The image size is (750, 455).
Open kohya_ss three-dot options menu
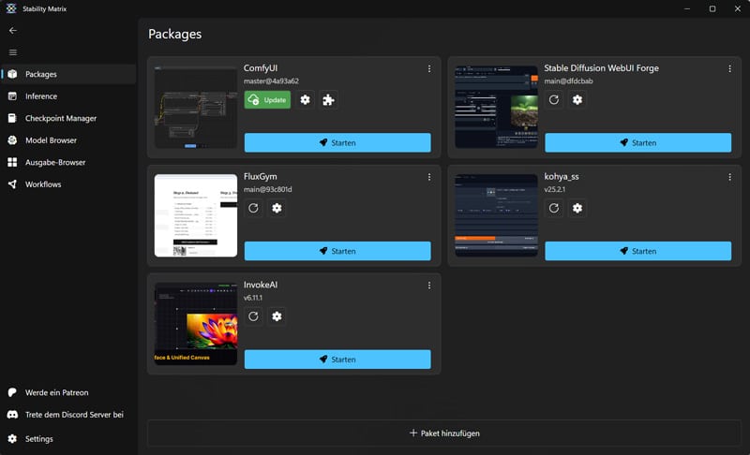pyautogui.click(x=730, y=177)
